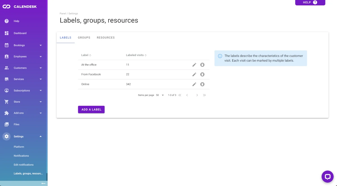Click the Customers people icon

[6, 68]
